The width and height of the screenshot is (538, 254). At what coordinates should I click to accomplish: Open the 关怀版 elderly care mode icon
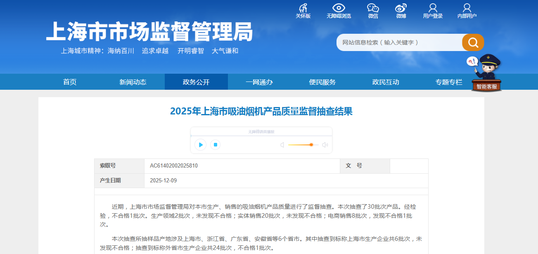pyautogui.click(x=303, y=8)
